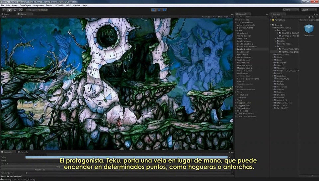Expand the 1-1-1-Toady hierarchy item

click(x=236, y=20)
